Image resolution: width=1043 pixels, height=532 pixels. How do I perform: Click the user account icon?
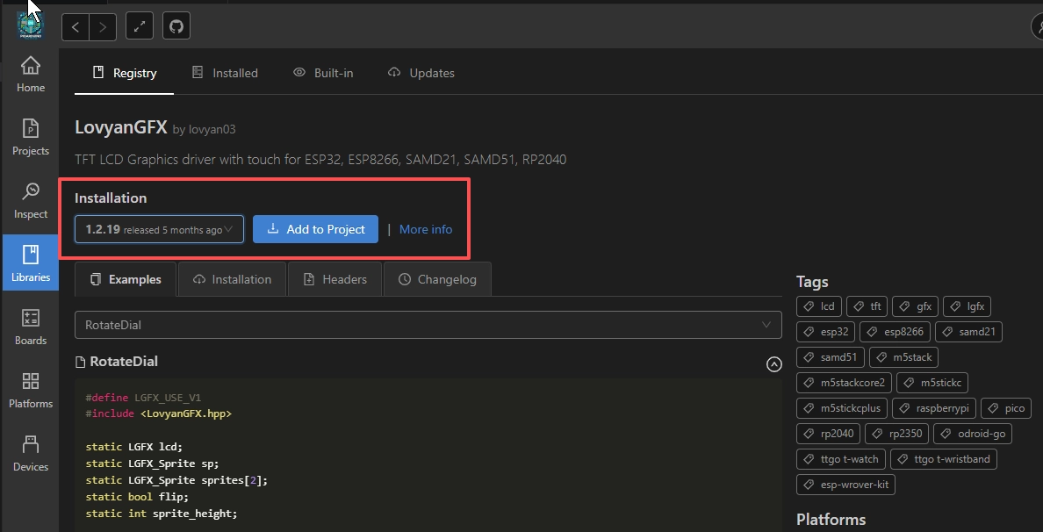point(1038,26)
